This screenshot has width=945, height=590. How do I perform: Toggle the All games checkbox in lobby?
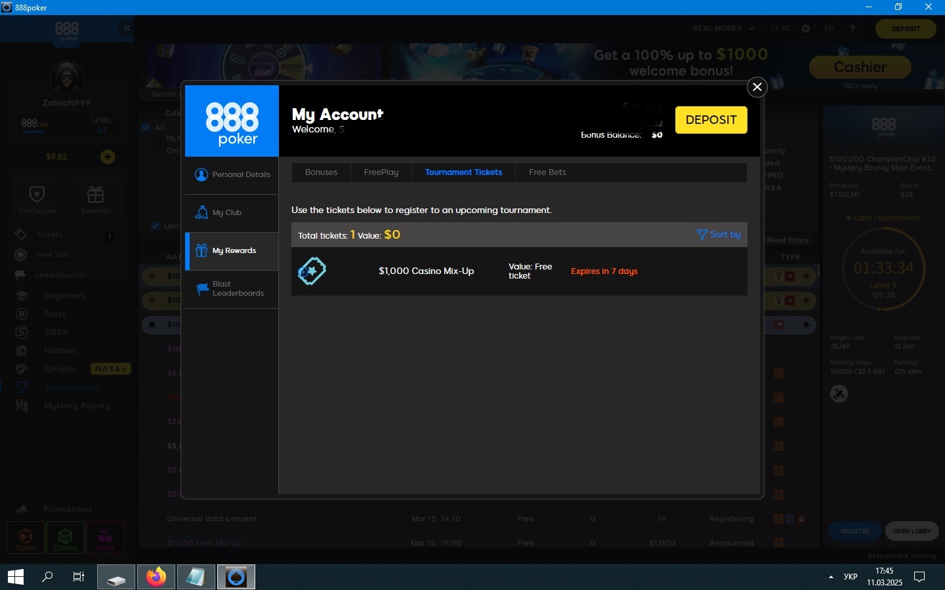146,127
